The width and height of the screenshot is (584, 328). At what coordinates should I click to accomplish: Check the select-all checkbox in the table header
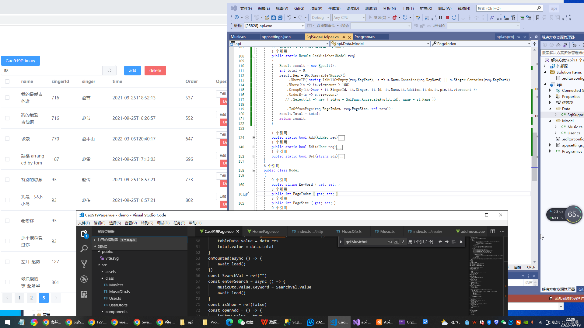7,81
